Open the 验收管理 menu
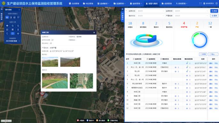 (136, 4)
